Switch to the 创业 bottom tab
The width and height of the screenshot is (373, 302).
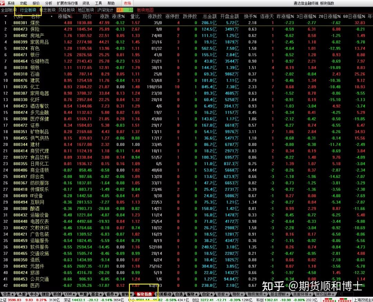[x=45, y=294]
